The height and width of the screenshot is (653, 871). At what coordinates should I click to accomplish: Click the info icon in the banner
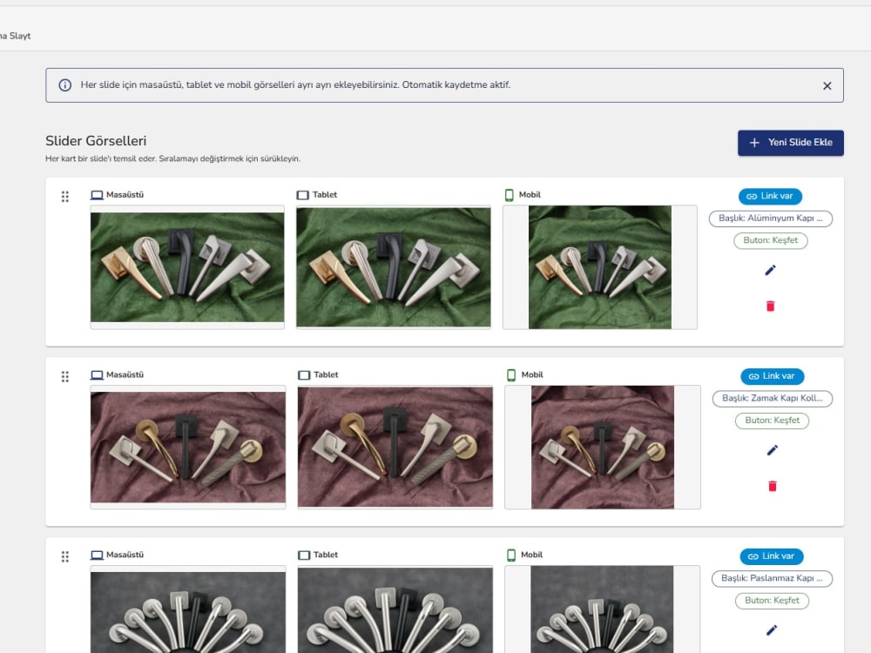click(65, 85)
